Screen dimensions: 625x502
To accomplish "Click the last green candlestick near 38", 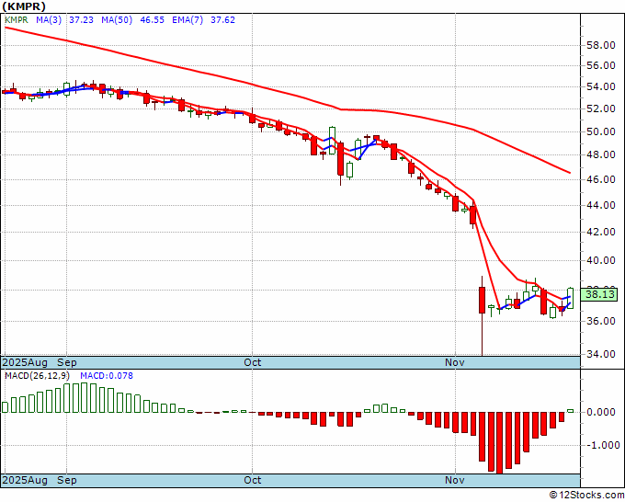I will [571, 298].
